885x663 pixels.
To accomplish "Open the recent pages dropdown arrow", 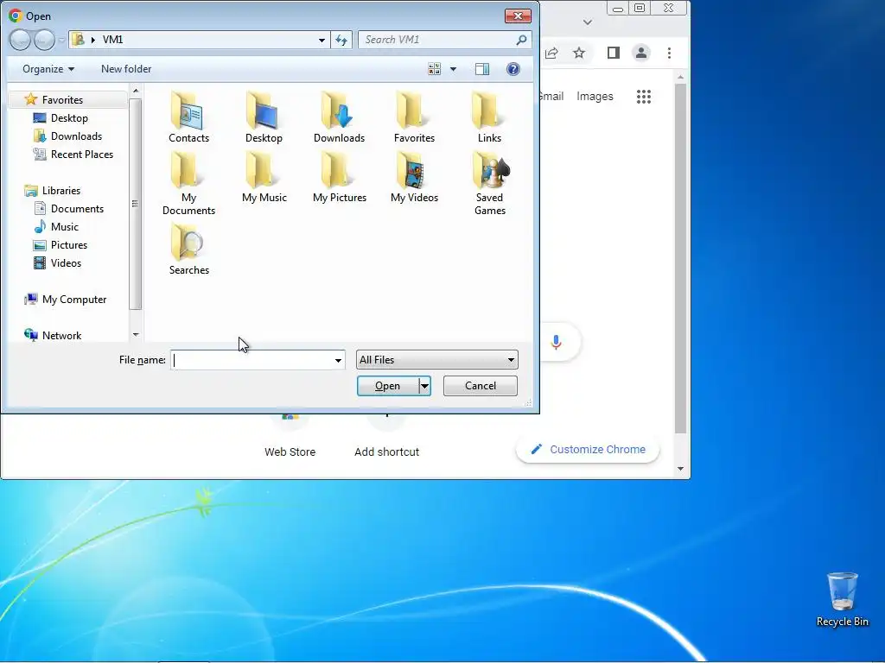I will (61, 40).
